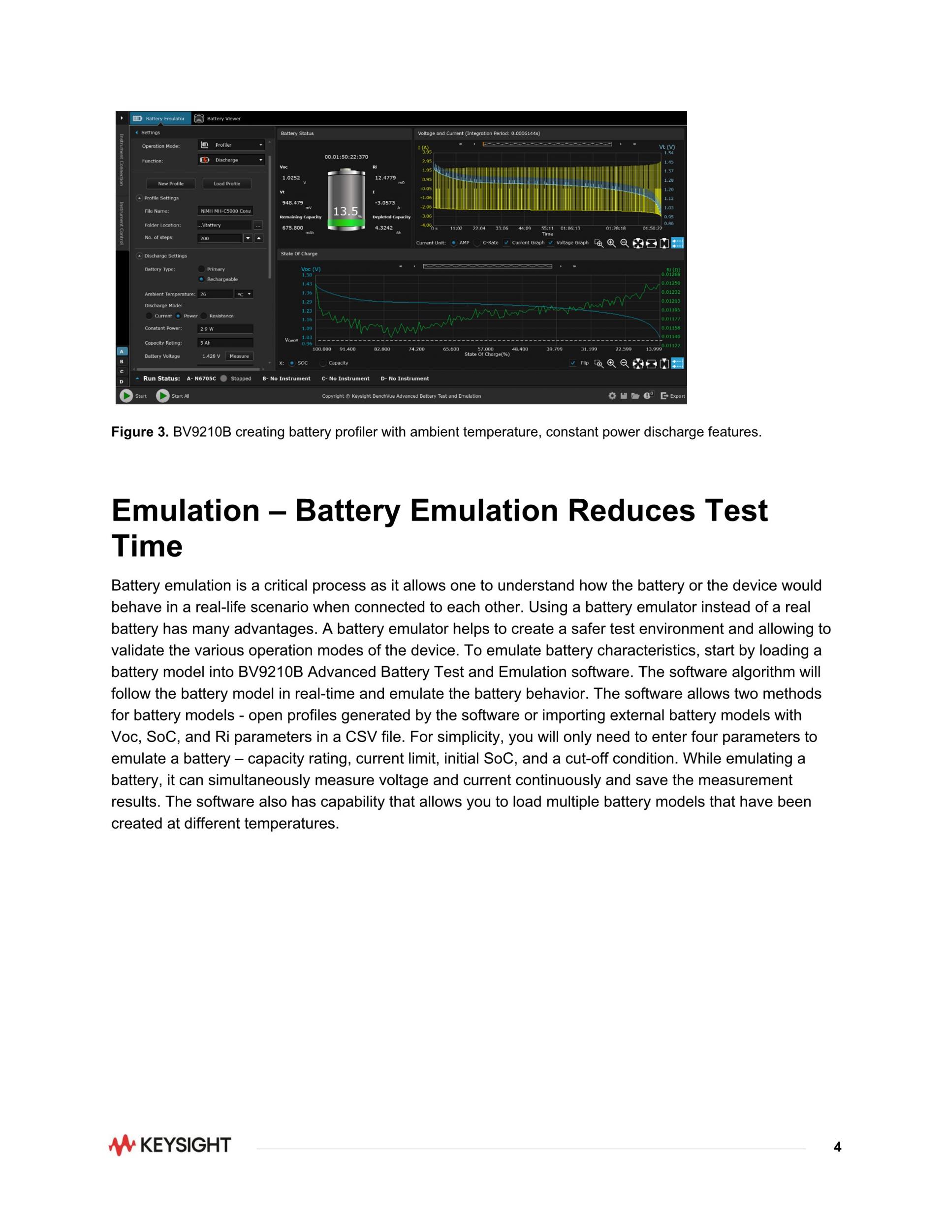Click the Constant Power field
945x1223 pixels.
click(225, 329)
